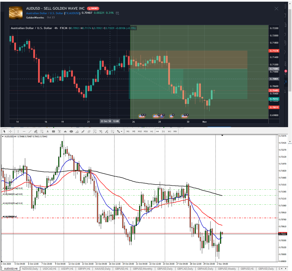
Task: Open the GBPUSD,Monthly chart tab
Action: pos(143,269)
